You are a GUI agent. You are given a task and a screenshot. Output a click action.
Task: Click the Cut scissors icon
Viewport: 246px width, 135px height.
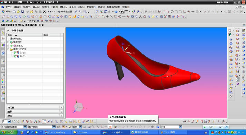28,12
